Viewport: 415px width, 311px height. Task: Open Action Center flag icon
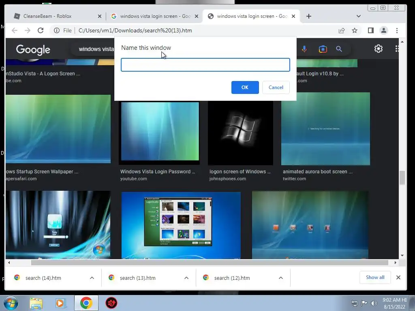click(x=364, y=303)
